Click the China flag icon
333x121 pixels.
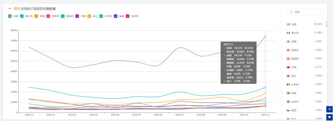point(288,67)
